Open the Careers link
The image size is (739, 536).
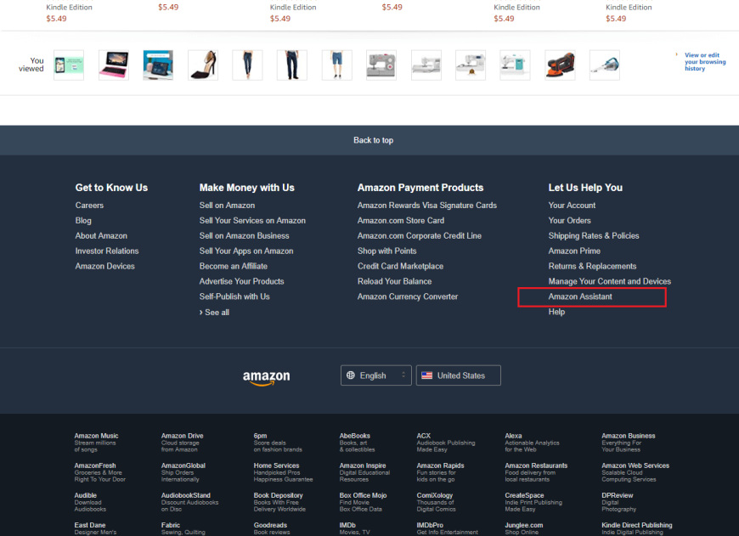coord(89,205)
